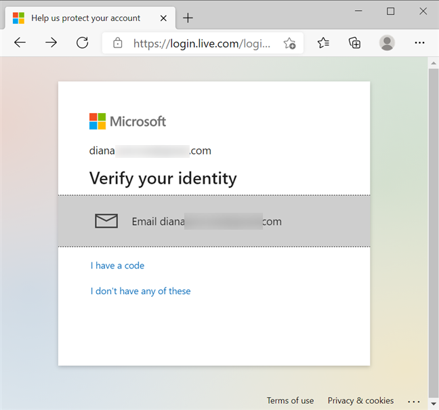439x410 pixels.
Task: Open the footer more options ellipsis
Action: (x=414, y=402)
